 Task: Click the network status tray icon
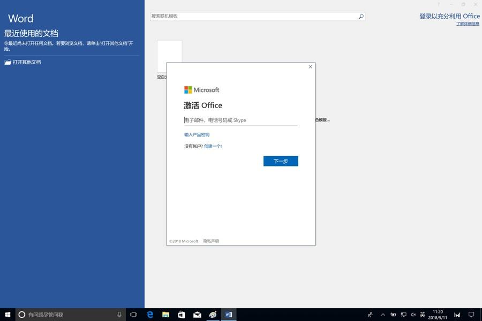404,315
